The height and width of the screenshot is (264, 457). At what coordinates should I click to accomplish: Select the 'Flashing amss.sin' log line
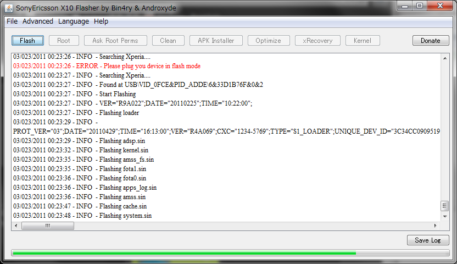tap(79, 196)
